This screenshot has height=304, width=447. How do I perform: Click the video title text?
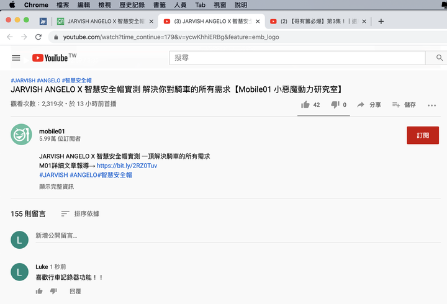pos(177,89)
